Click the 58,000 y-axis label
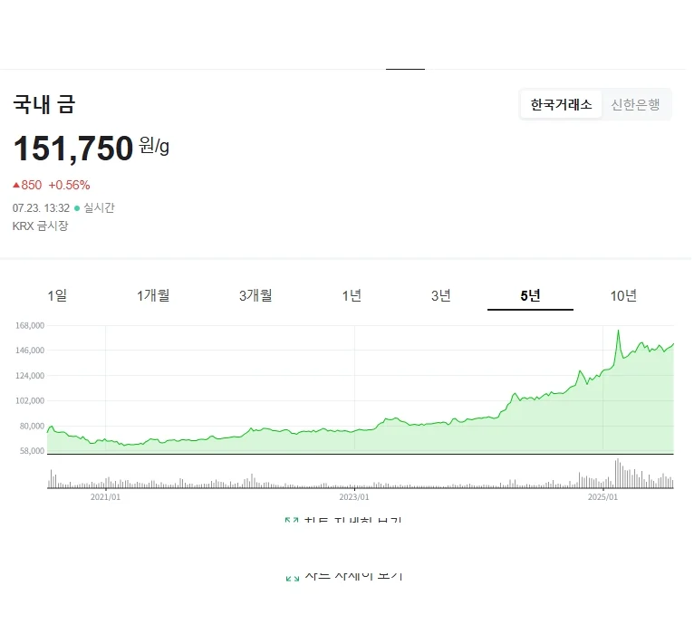The height and width of the screenshot is (634, 694). coord(32,451)
